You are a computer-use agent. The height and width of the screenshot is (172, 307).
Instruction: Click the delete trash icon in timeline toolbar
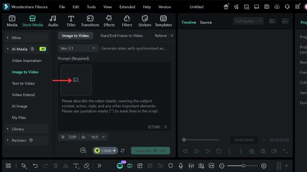(x=56, y=166)
